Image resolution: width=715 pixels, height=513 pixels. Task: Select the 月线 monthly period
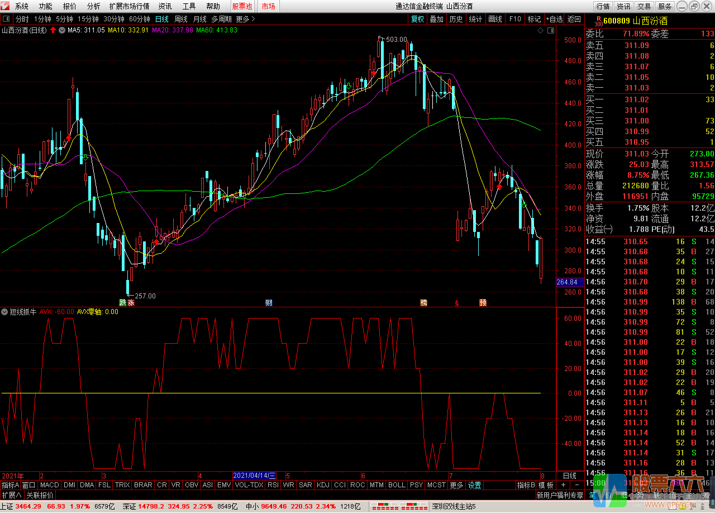pyautogui.click(x=200, y=19)
